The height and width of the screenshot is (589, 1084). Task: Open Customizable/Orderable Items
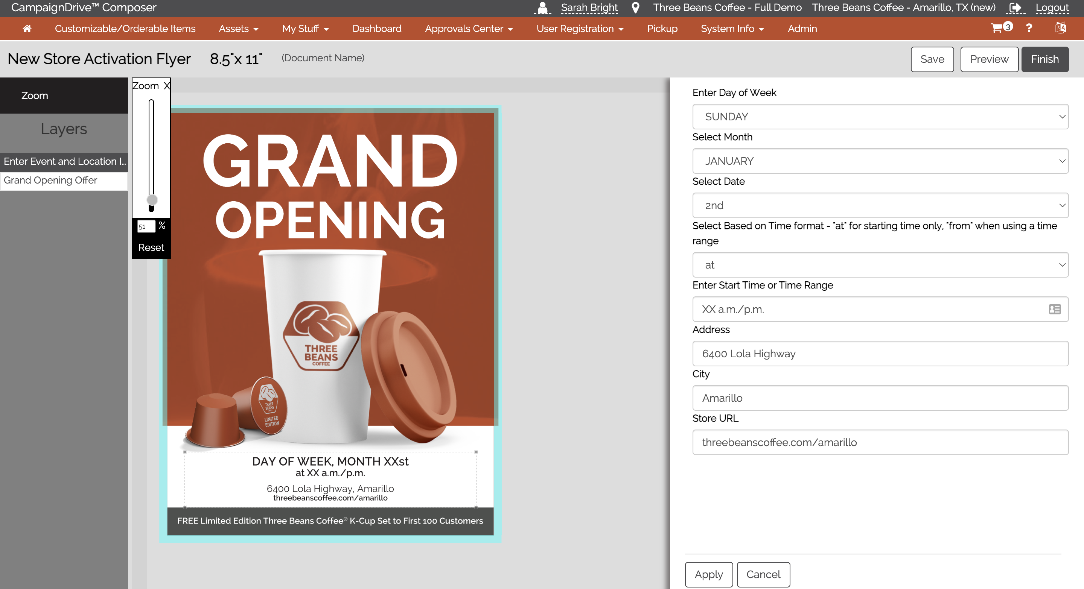(125, 29)
